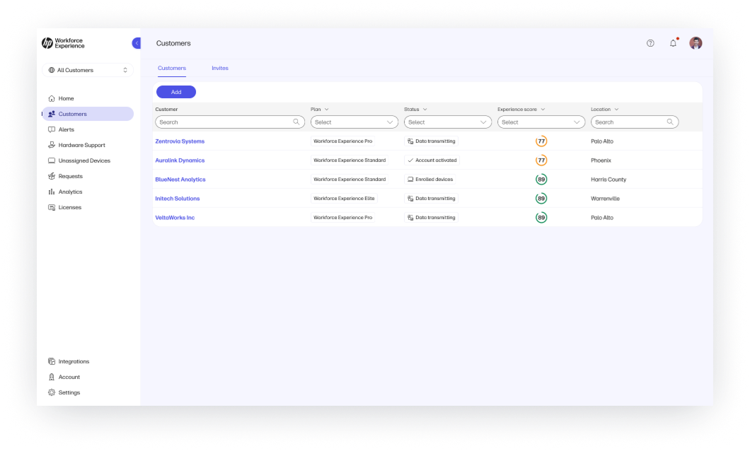Open the Alerts section in the sidebar
The width and height of the screenshot is (750, 451).
point(66,129)
